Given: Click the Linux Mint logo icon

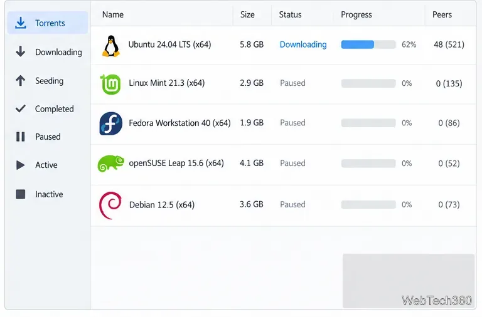Looking at the screenshot, I should point(110,84).
